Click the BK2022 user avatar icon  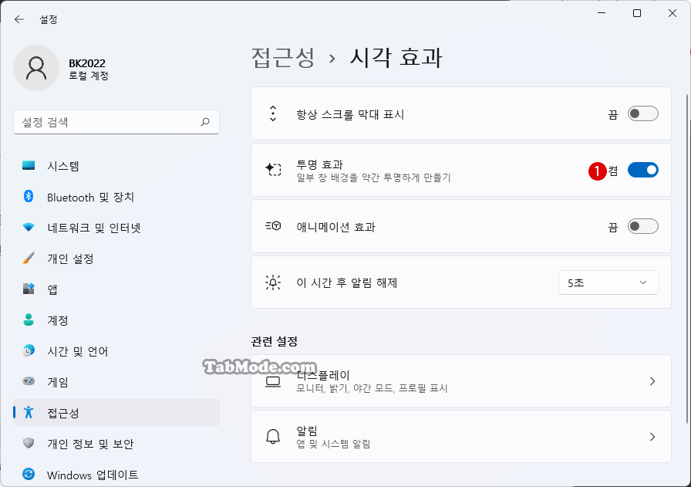click(36, 68)
